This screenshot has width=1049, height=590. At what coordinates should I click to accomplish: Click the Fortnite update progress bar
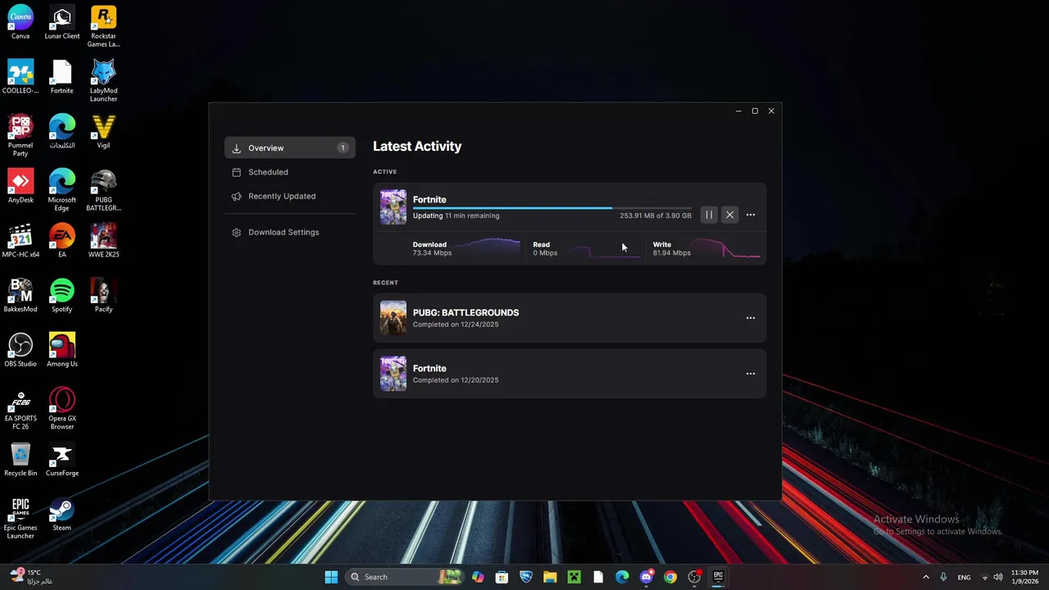coord(552,208)
